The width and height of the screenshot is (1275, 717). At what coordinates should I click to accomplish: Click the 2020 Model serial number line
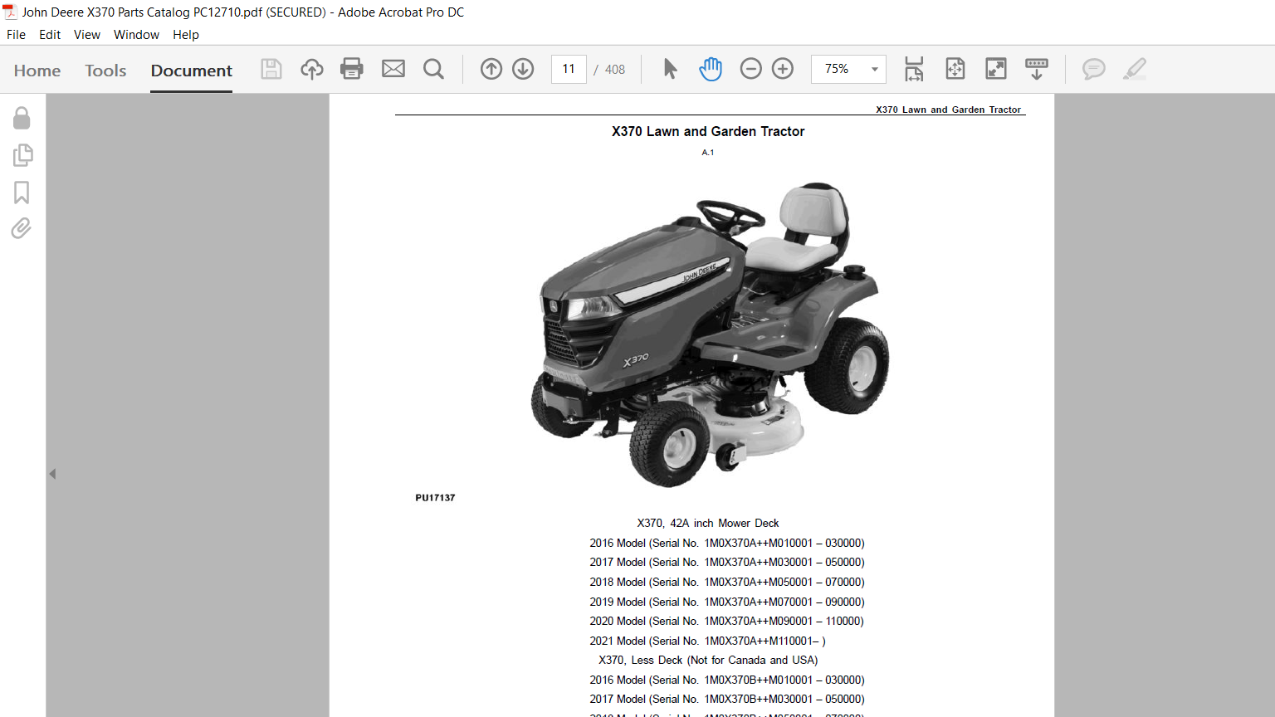click(727, 621)
